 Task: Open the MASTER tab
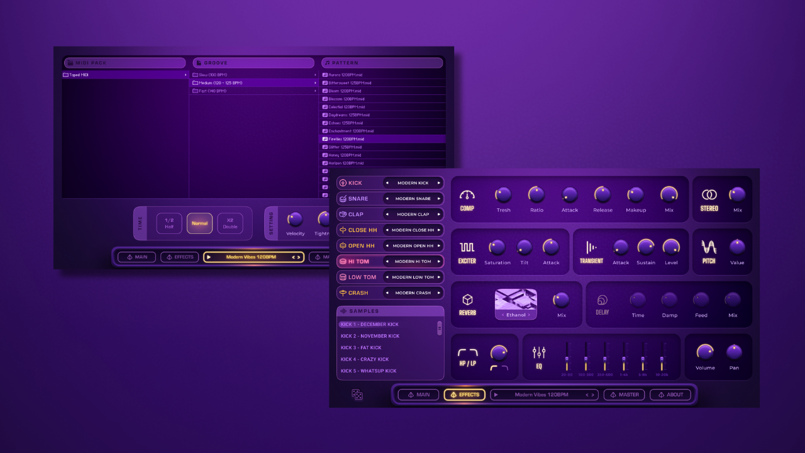point(624,394)
